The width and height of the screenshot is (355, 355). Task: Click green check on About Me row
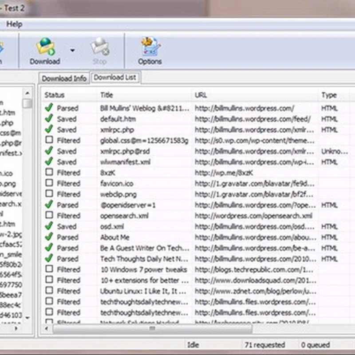[x=49, y=237]
